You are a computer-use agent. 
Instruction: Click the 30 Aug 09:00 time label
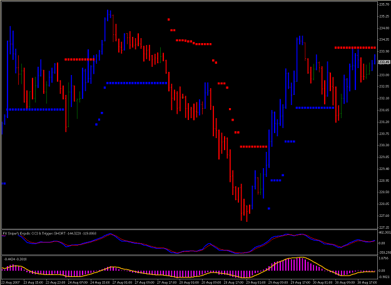(345, 282)
